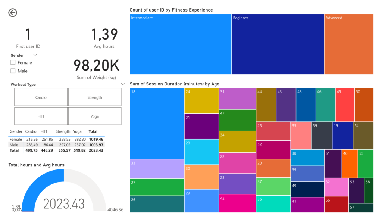Viewport: 382px width, 221px height.
Task: Select the Strength workout type
Action: click(95, 97)
